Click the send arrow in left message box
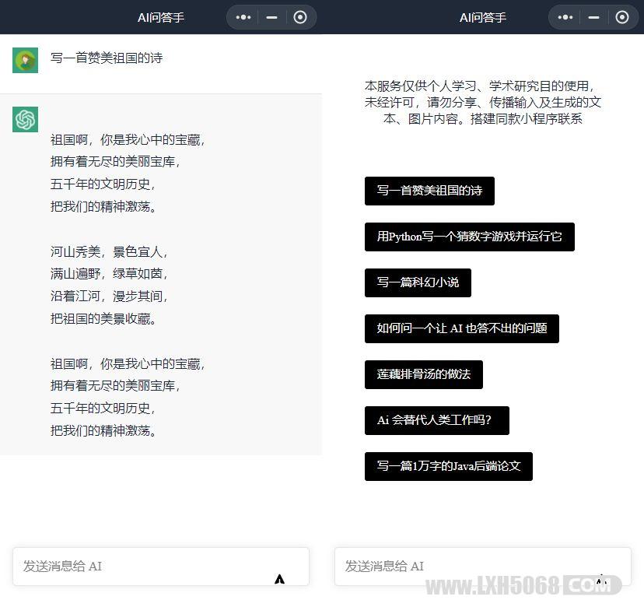 tap(279, 579)
